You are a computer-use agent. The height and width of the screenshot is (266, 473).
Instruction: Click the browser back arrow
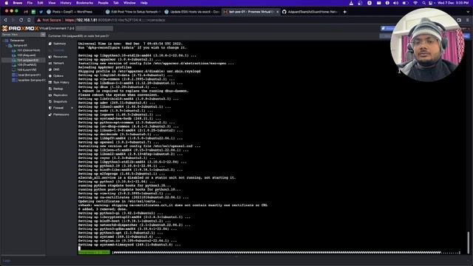click(5, 20)
